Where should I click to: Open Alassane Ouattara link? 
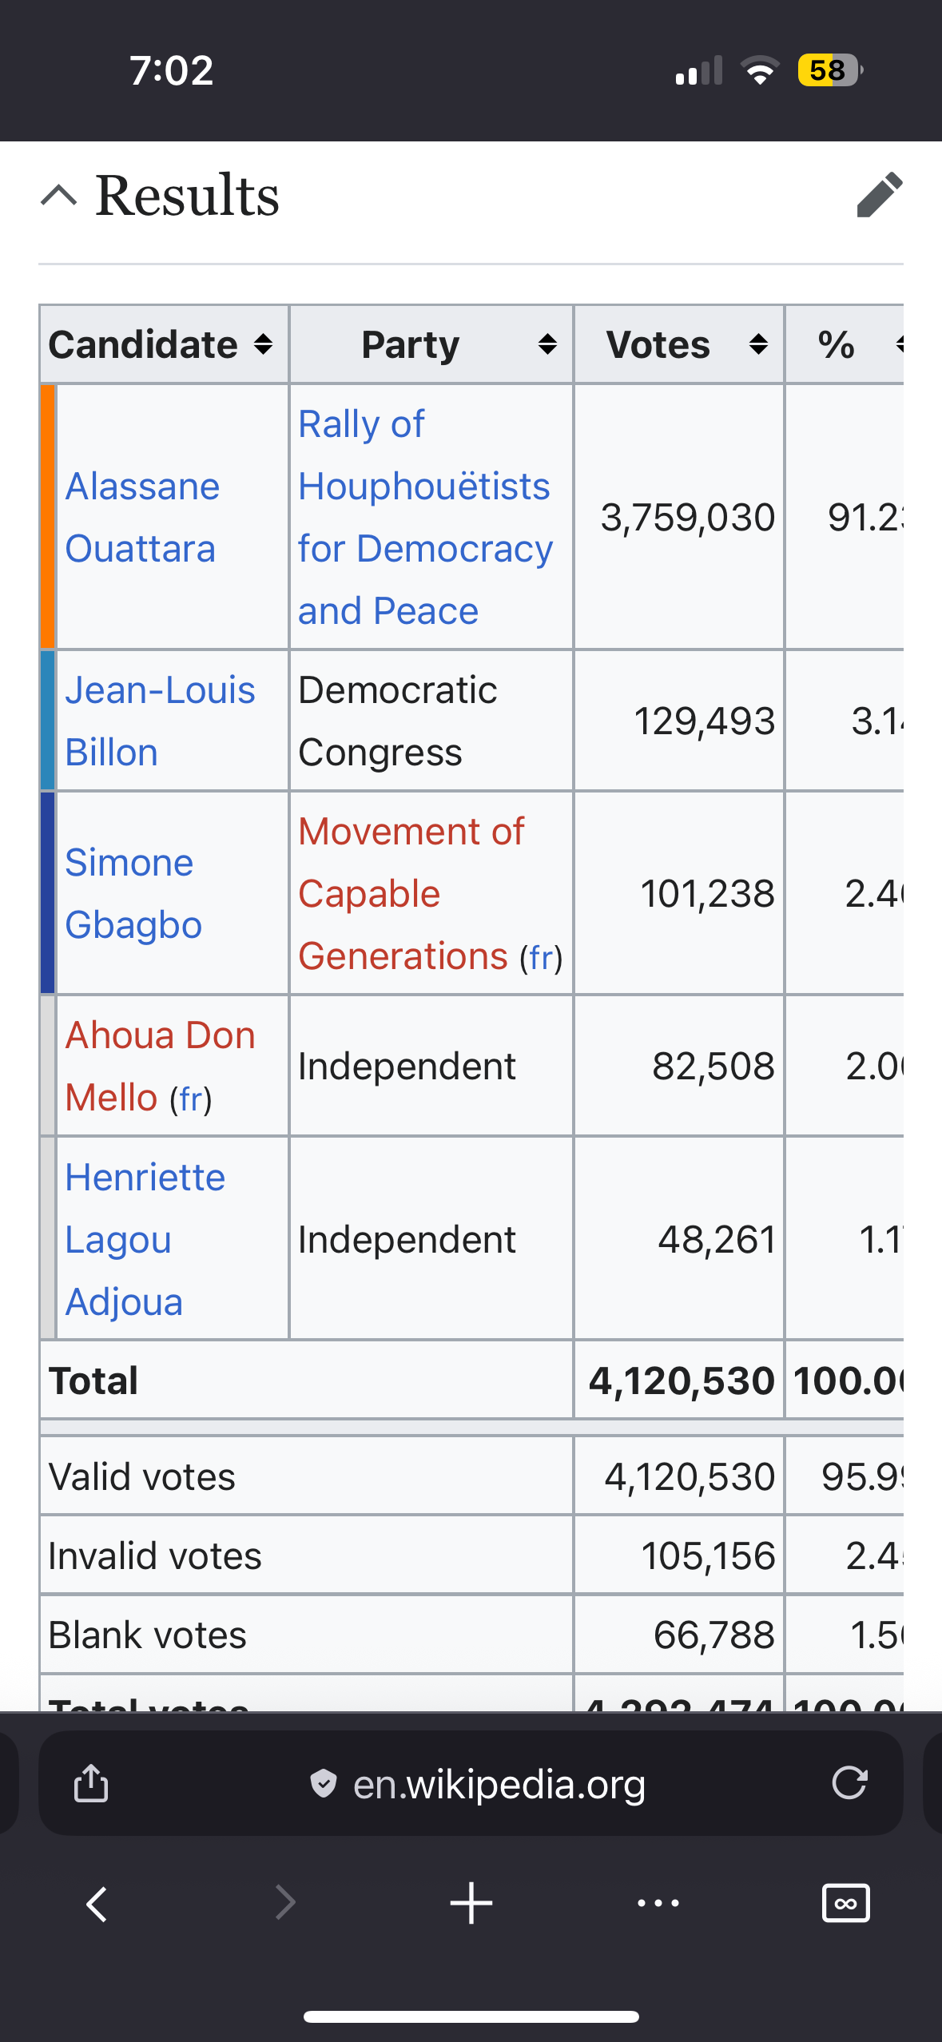pyautogui.click(x=141, y=518)
